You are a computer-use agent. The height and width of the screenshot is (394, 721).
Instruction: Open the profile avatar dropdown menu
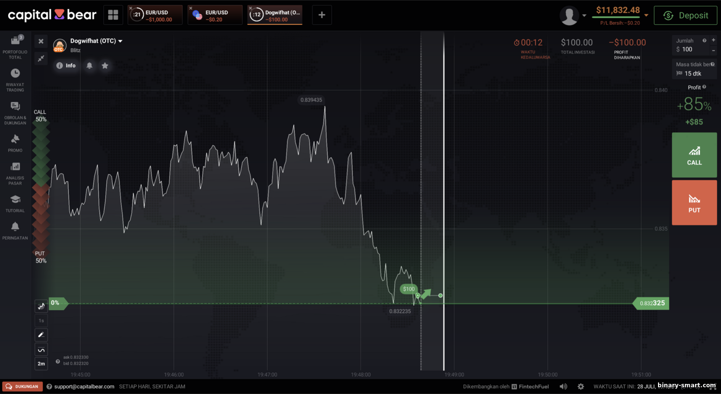click(x=573, y=15)
